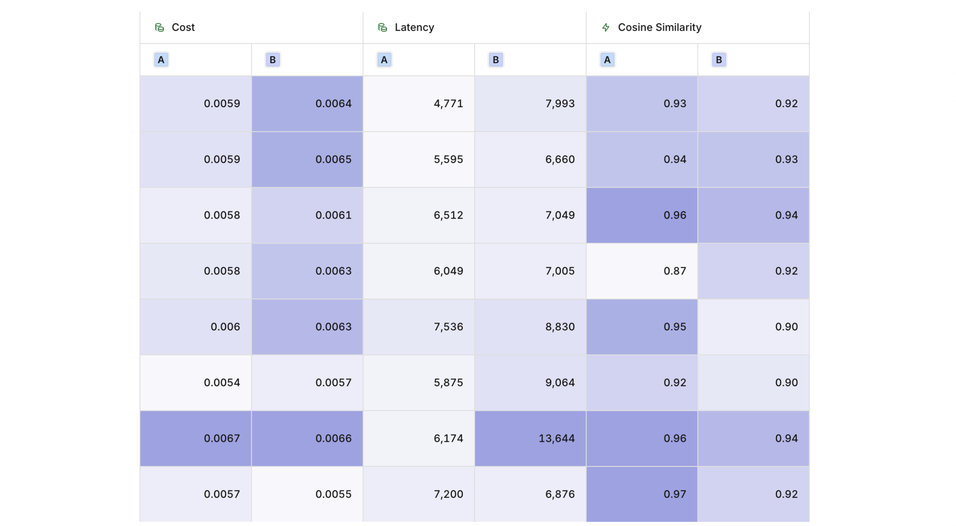Click the A badge under Cosine Similarity
The height and width of the screenshot is (526, 956).
tap(607, 60)
